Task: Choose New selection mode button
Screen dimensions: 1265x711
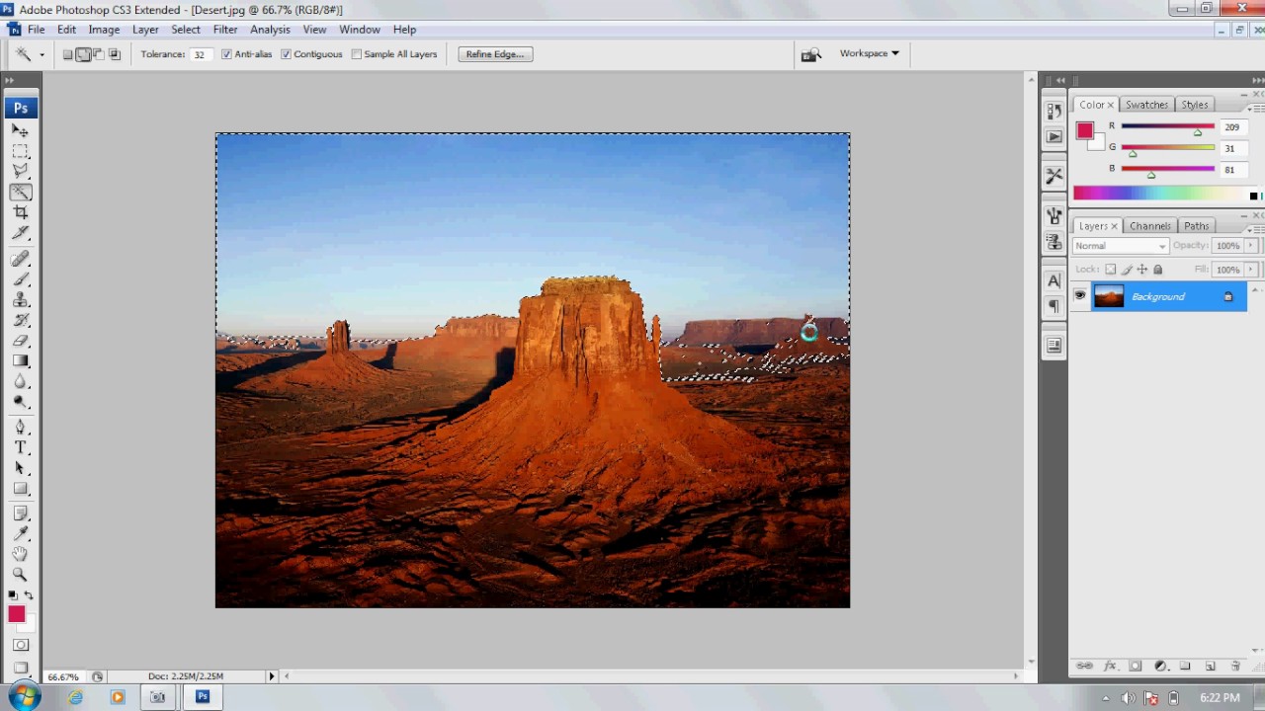Action: (x=68, y=54)
